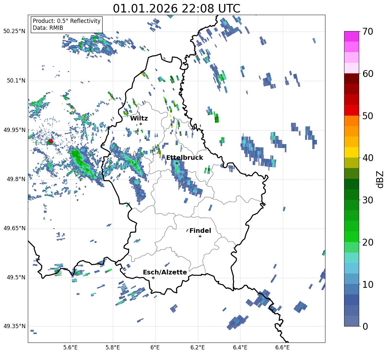Click the colorbar label 70

tap(367, 32)
